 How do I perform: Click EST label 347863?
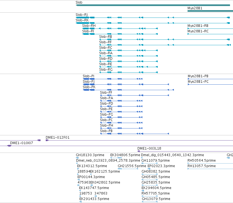101,193
